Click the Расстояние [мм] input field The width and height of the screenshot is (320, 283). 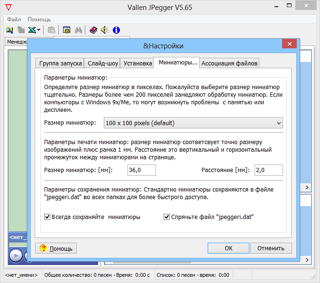pyautogui.click(x=269, y=170)
